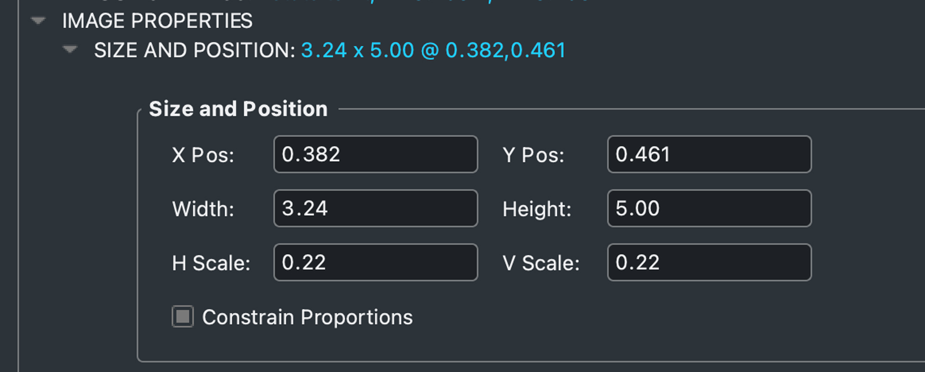Click the "X Pos:" label

[203, 155]
